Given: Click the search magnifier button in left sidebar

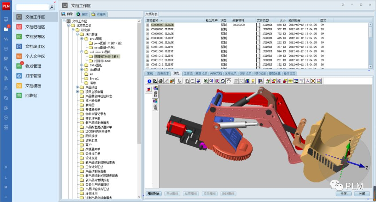Looking at the screenshot, I should (52, 7).
